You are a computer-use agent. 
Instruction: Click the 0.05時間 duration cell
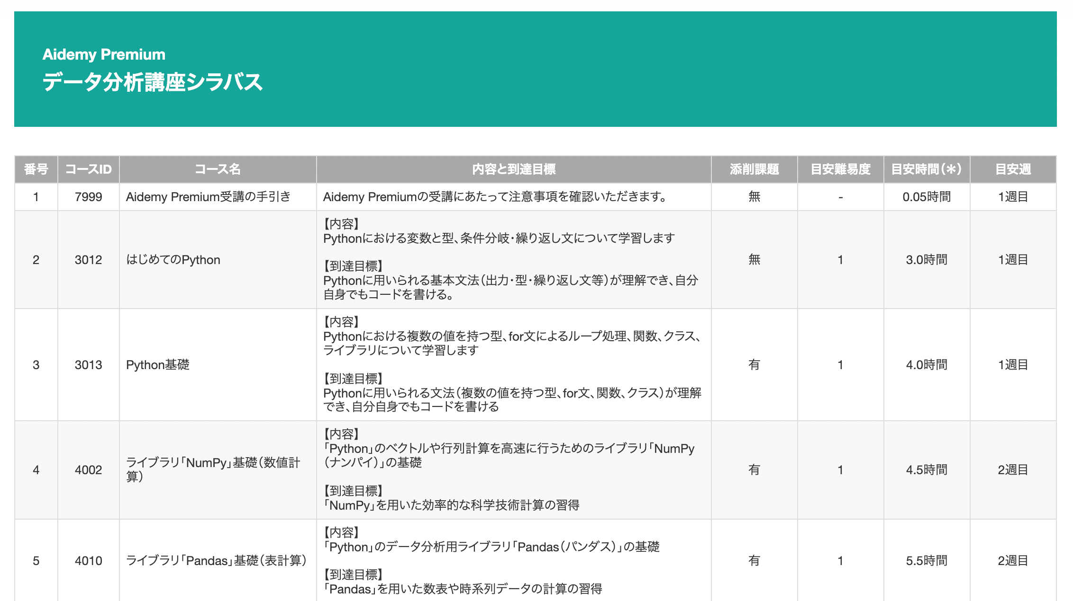tap(927, 197)
